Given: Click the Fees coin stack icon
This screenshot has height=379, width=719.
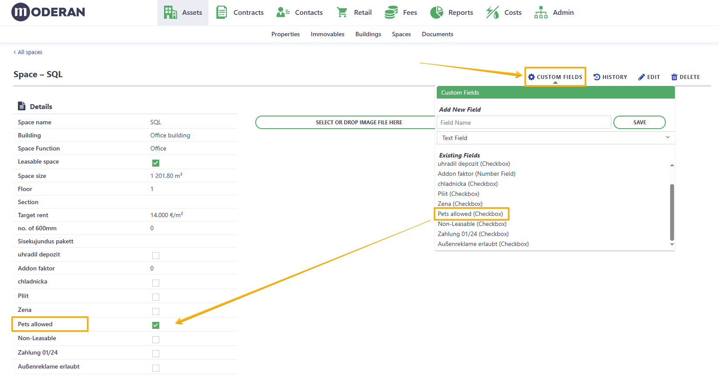Looking at the screenshot, I should coord(391,12).
